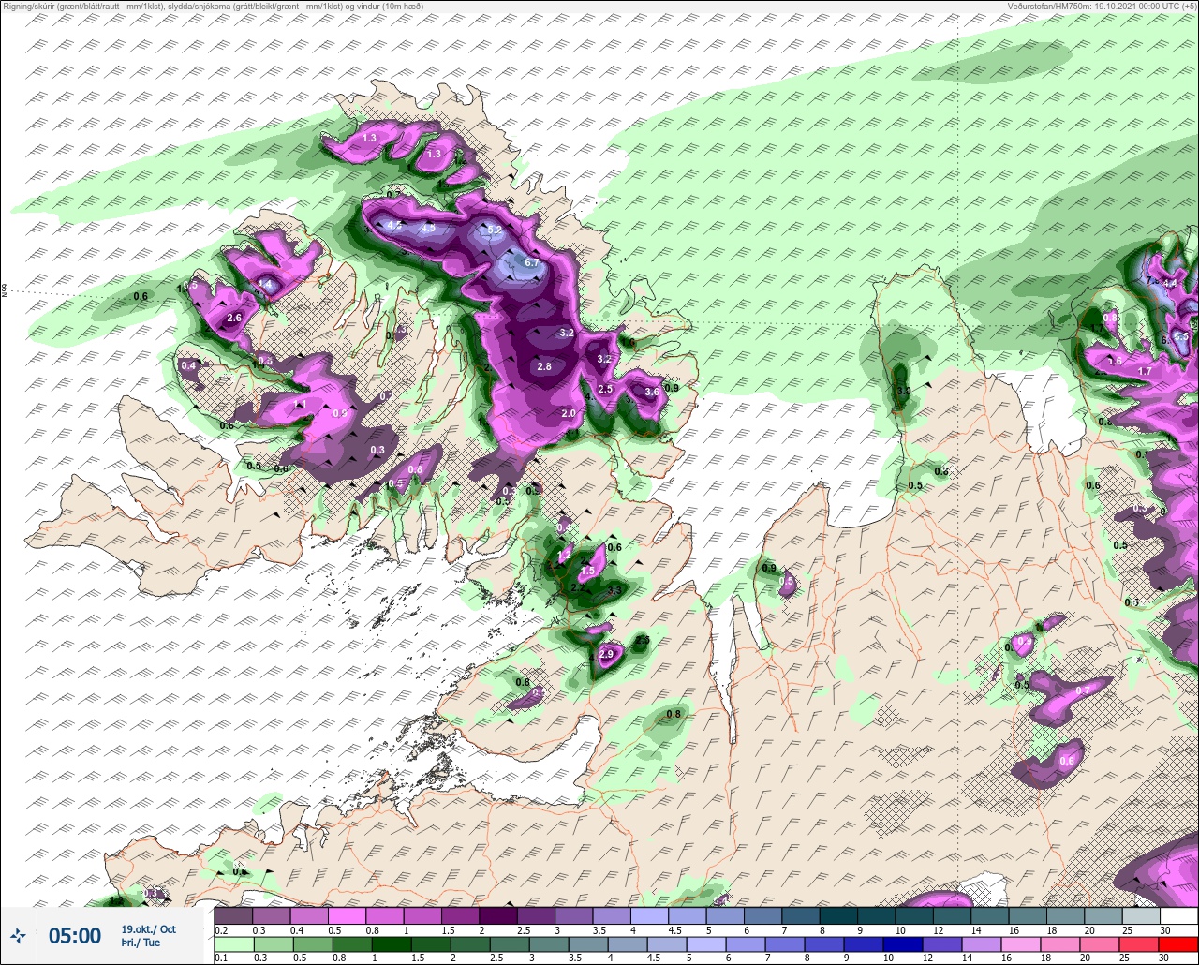Pick upper legend swatch between 0.5 and 0.8
This screenshot has width=1199, height=965.
point(347,915)
